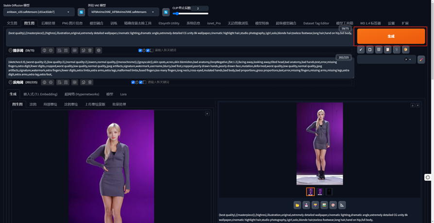Open output folder with the folder icon

pos(297,205)
